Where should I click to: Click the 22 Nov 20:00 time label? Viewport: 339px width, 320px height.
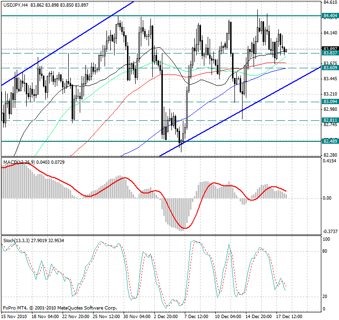tap(75, 317)
